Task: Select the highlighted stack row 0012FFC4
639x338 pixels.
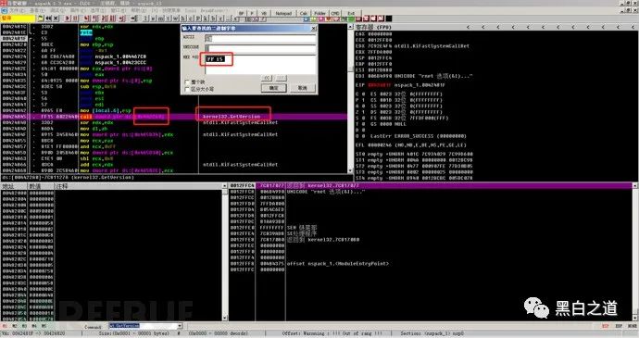Action: click(x=431, y=185)
